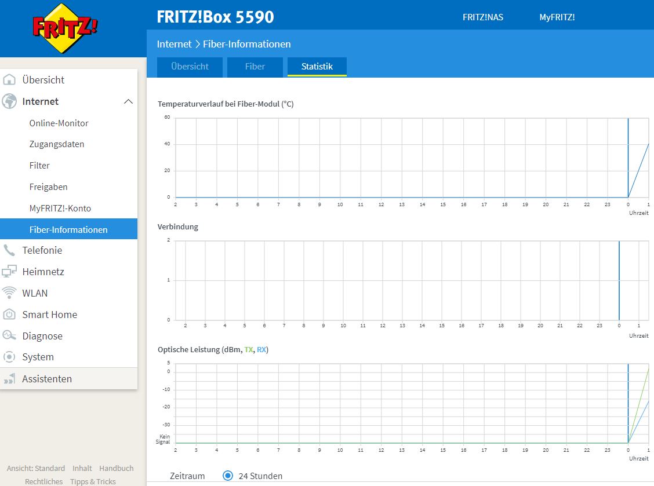
Task: Click the Internet breadcrumb link
Action: click(x=174, y=44)
